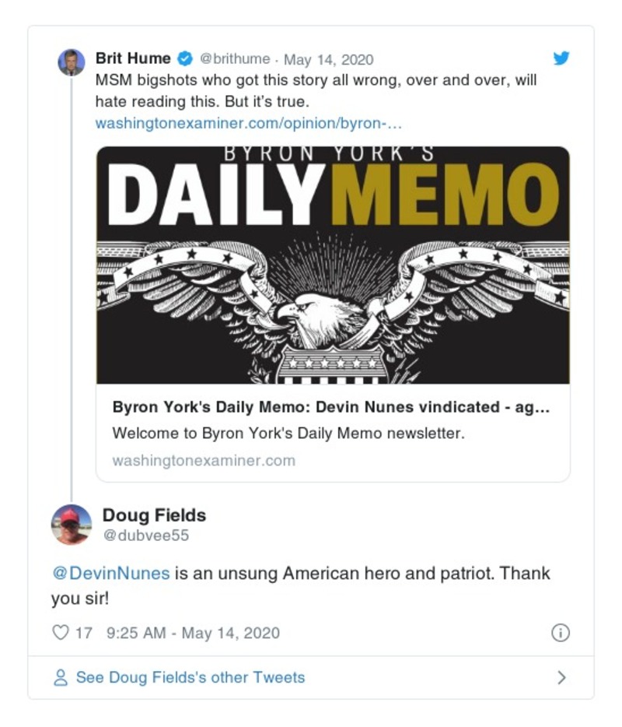
Task: Click the Devin Nunes vindicated card headline
Action: [331, 407]
